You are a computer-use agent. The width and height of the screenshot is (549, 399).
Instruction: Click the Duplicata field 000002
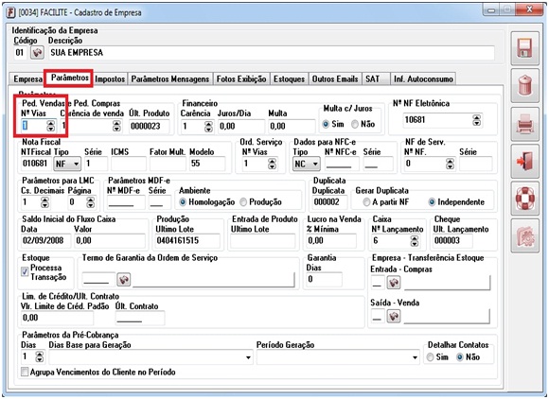[329, 202]
